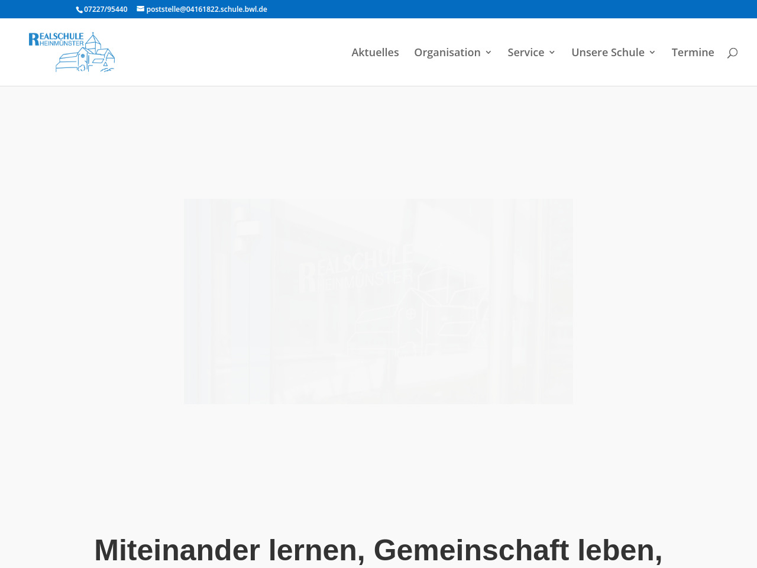
Task: Open the Termine menu item
Action: point(693,53)
